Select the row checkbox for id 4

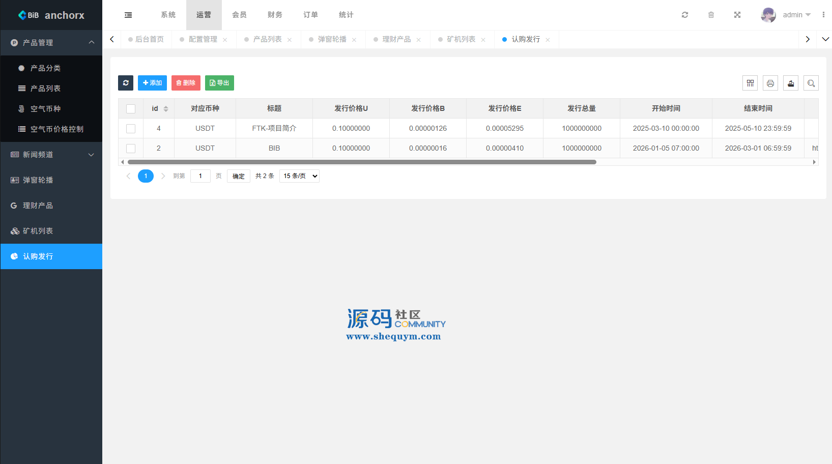(x=131, y=129)
